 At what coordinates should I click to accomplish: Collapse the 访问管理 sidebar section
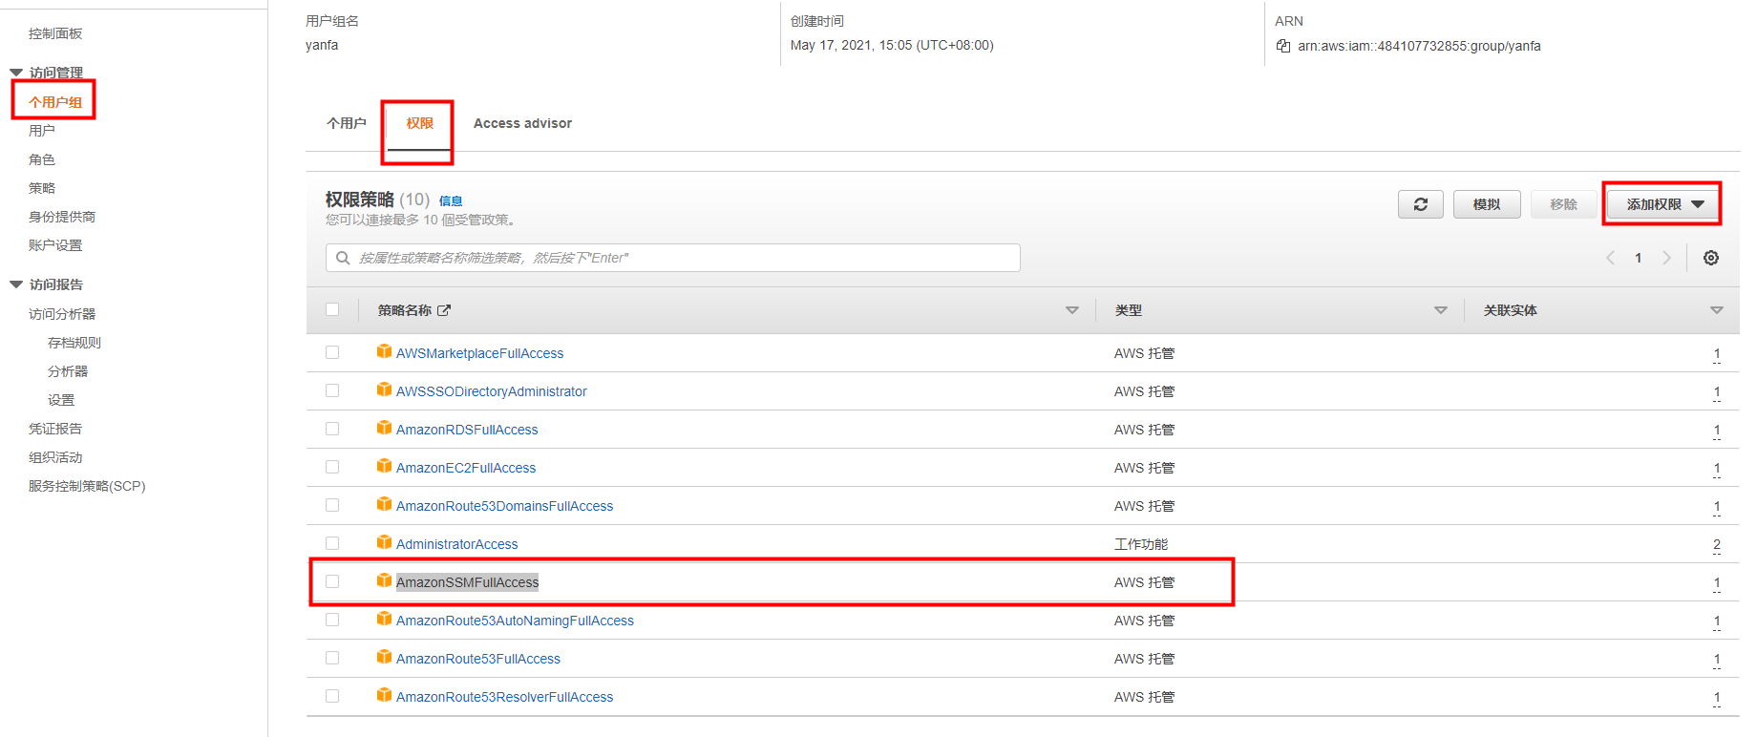[16, 73]
